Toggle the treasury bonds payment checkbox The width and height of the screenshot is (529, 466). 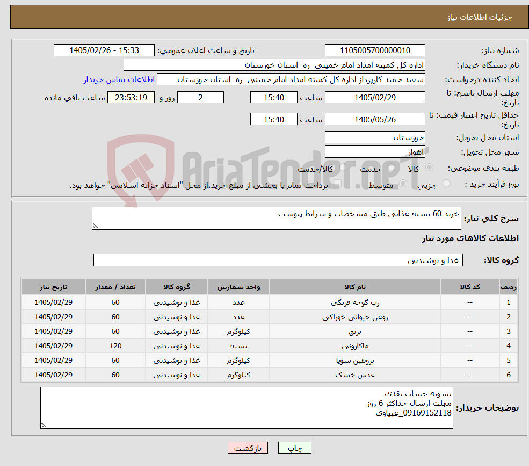pos(337,184)
